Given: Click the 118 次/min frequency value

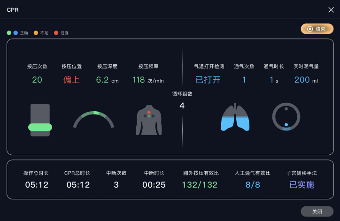Looking at the screenshot, I should pyautogui.click(x=148, y=80).
